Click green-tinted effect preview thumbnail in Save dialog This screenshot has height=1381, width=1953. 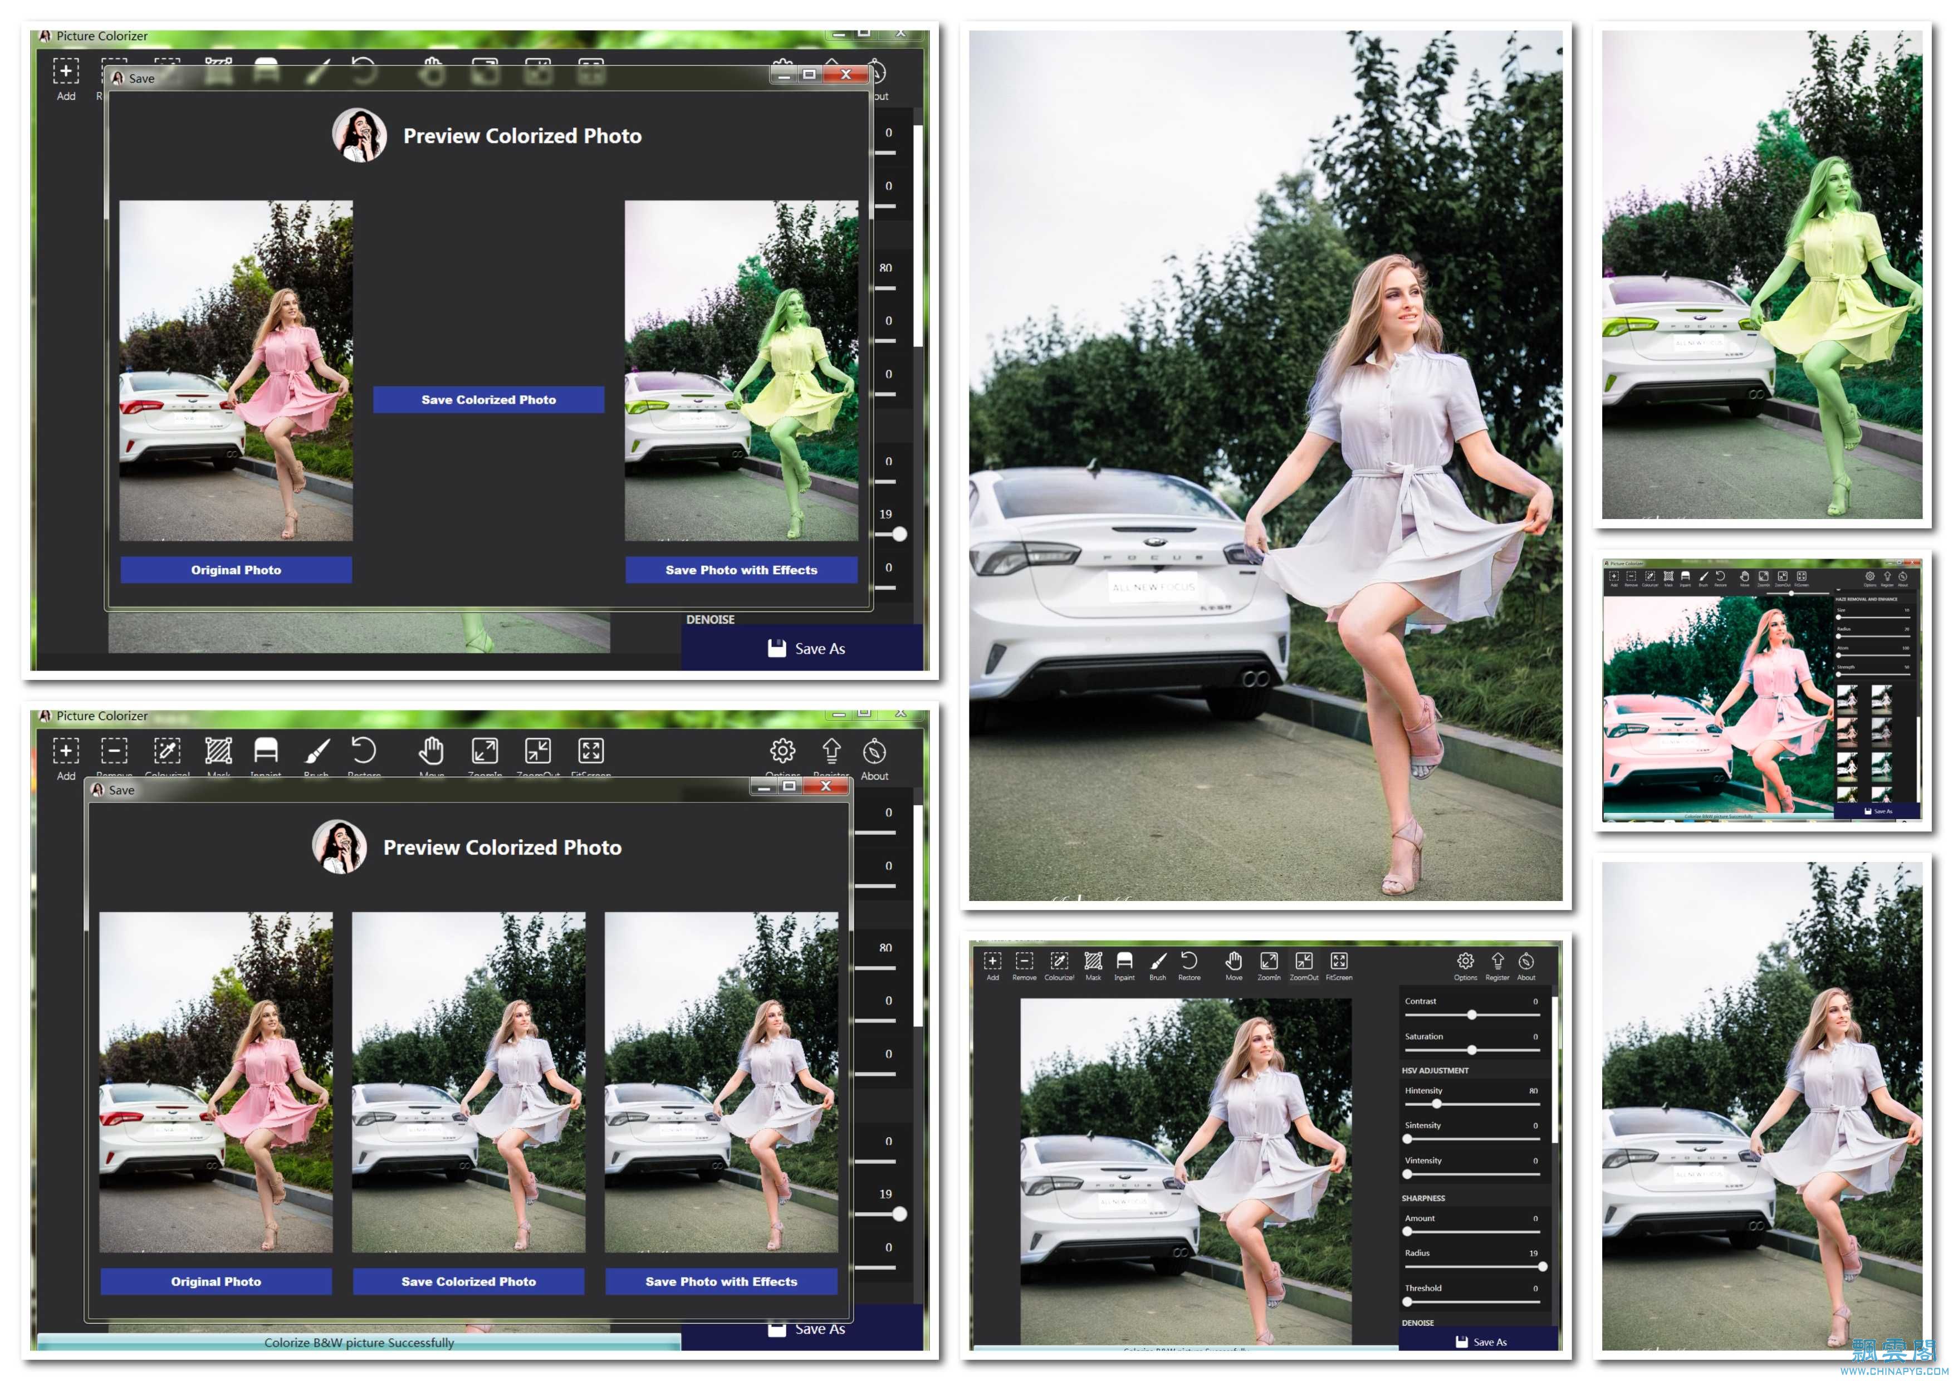point(742,371)
